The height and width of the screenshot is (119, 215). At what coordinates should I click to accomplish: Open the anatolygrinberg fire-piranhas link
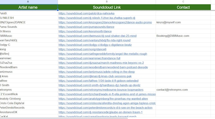coord(103,99)
